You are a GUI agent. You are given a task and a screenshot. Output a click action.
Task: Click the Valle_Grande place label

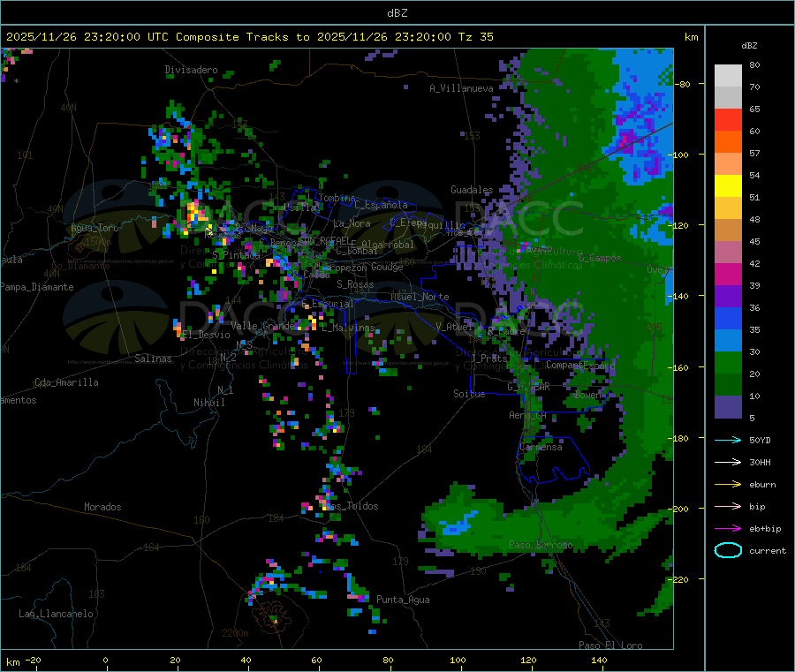262,325
